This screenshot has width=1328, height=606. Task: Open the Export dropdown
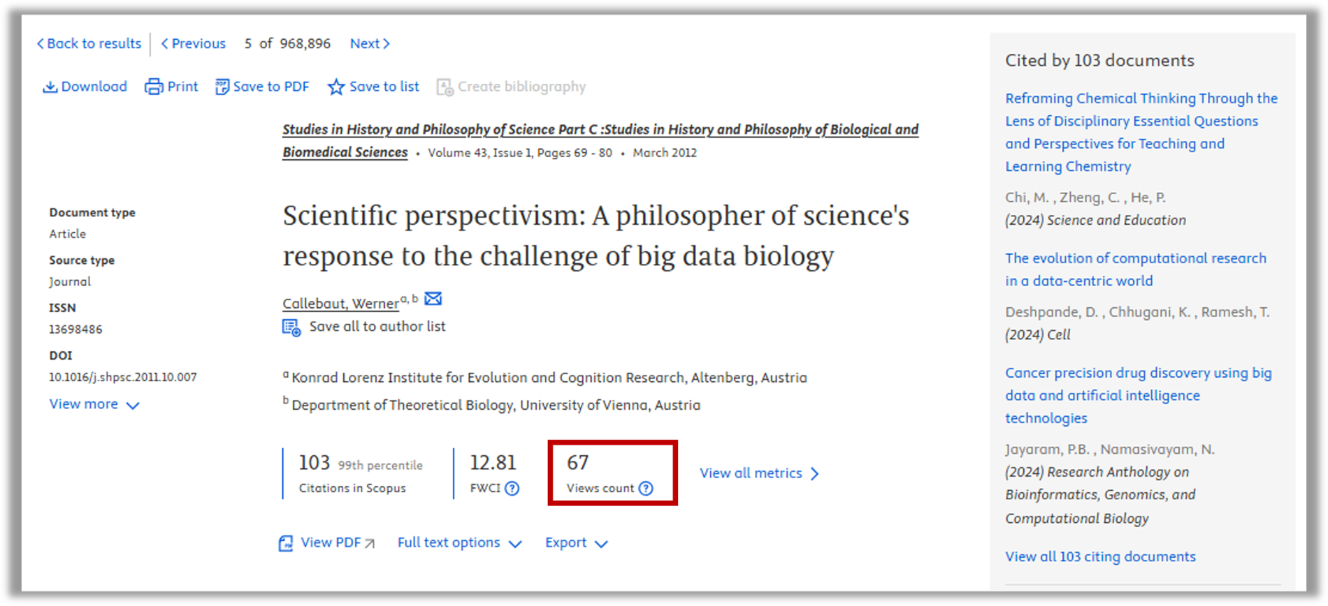point(576,542)
